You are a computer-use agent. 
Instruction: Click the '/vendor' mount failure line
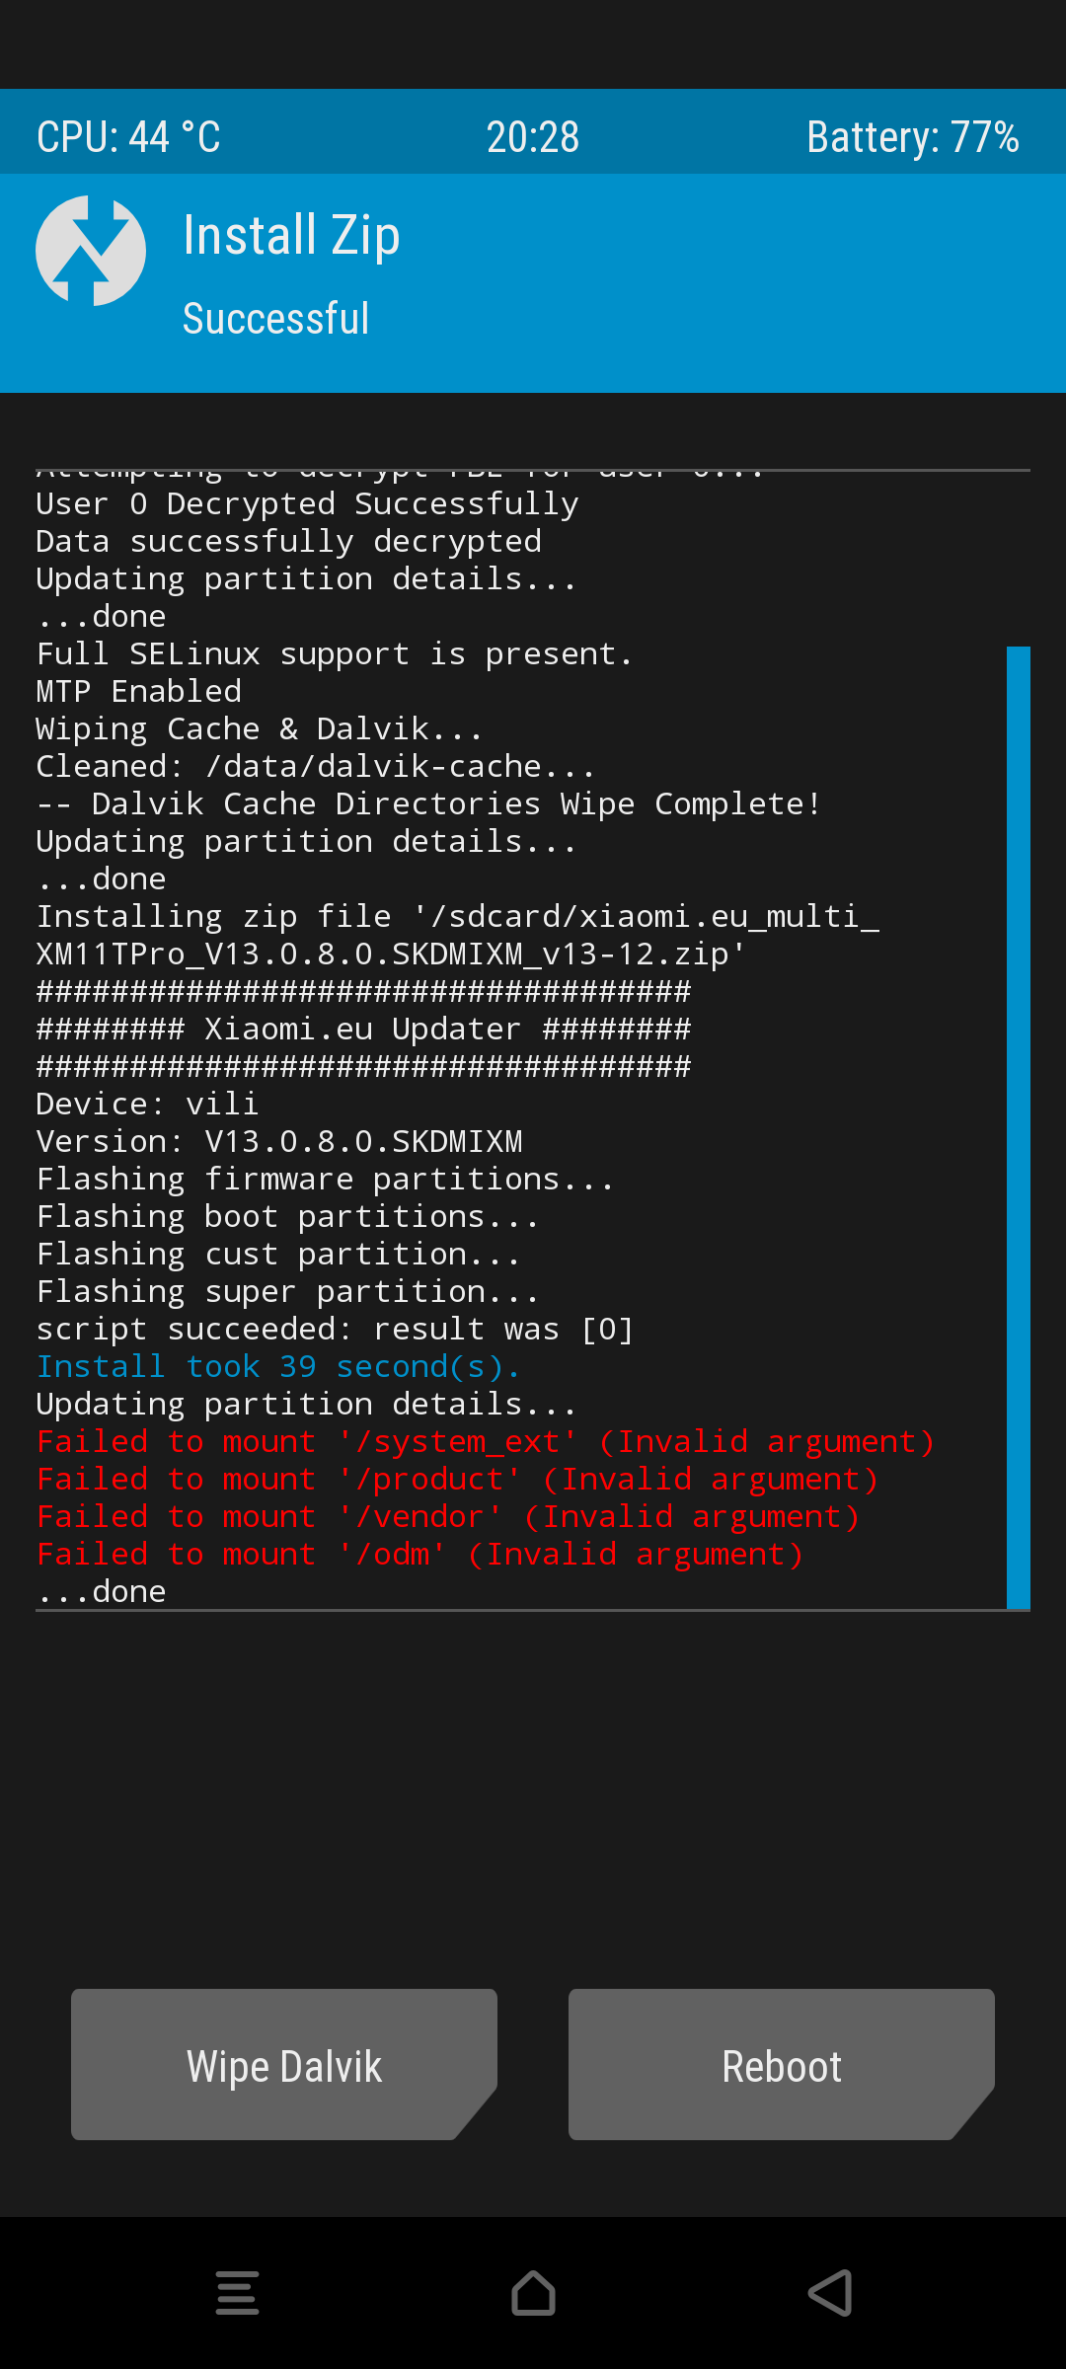click(x=448, y=1517)
